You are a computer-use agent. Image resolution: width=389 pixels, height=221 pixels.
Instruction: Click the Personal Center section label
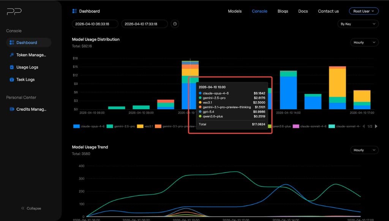pos(21,97)
